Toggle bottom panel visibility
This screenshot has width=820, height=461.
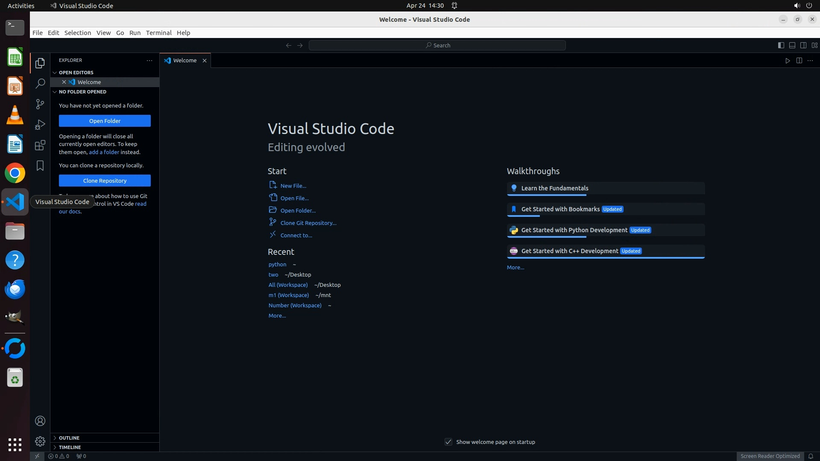[x=792, y=45]
